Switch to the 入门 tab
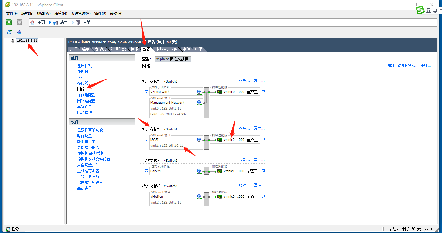 point(73,49)
